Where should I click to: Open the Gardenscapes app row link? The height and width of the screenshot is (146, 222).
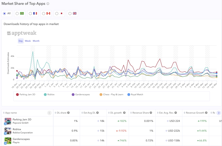tap(21, 139)
